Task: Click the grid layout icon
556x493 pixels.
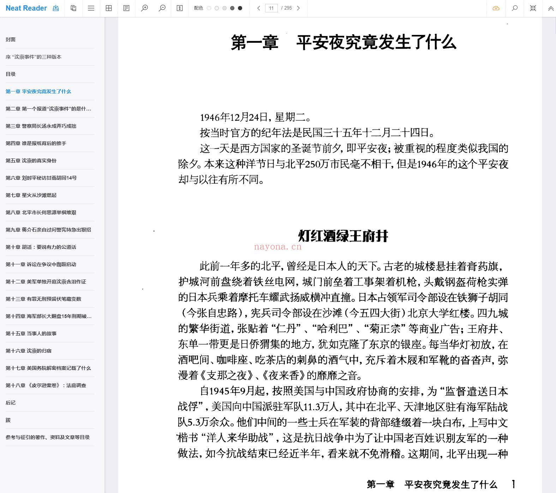Action: point(109,8)
